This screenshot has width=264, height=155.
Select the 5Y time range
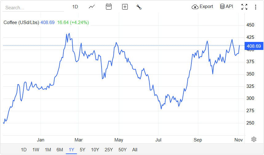(82, 150)
